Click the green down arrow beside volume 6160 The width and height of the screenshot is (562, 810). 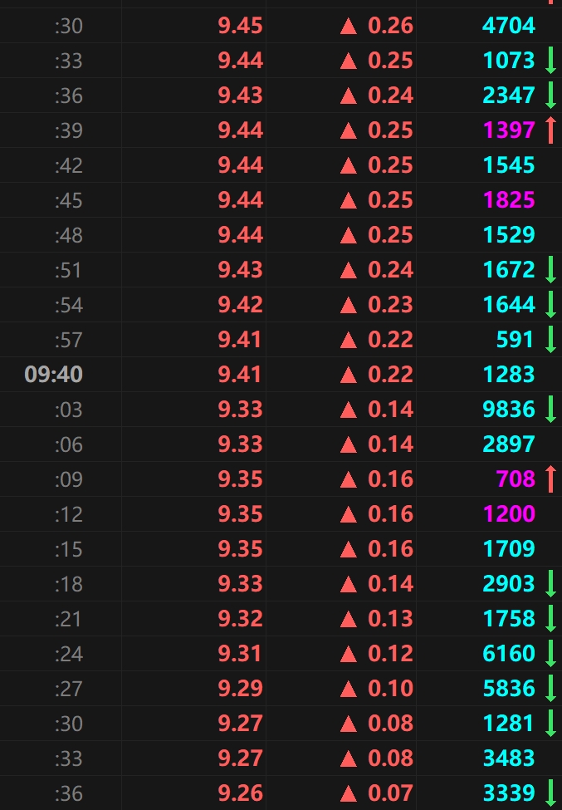click(550, 653)
